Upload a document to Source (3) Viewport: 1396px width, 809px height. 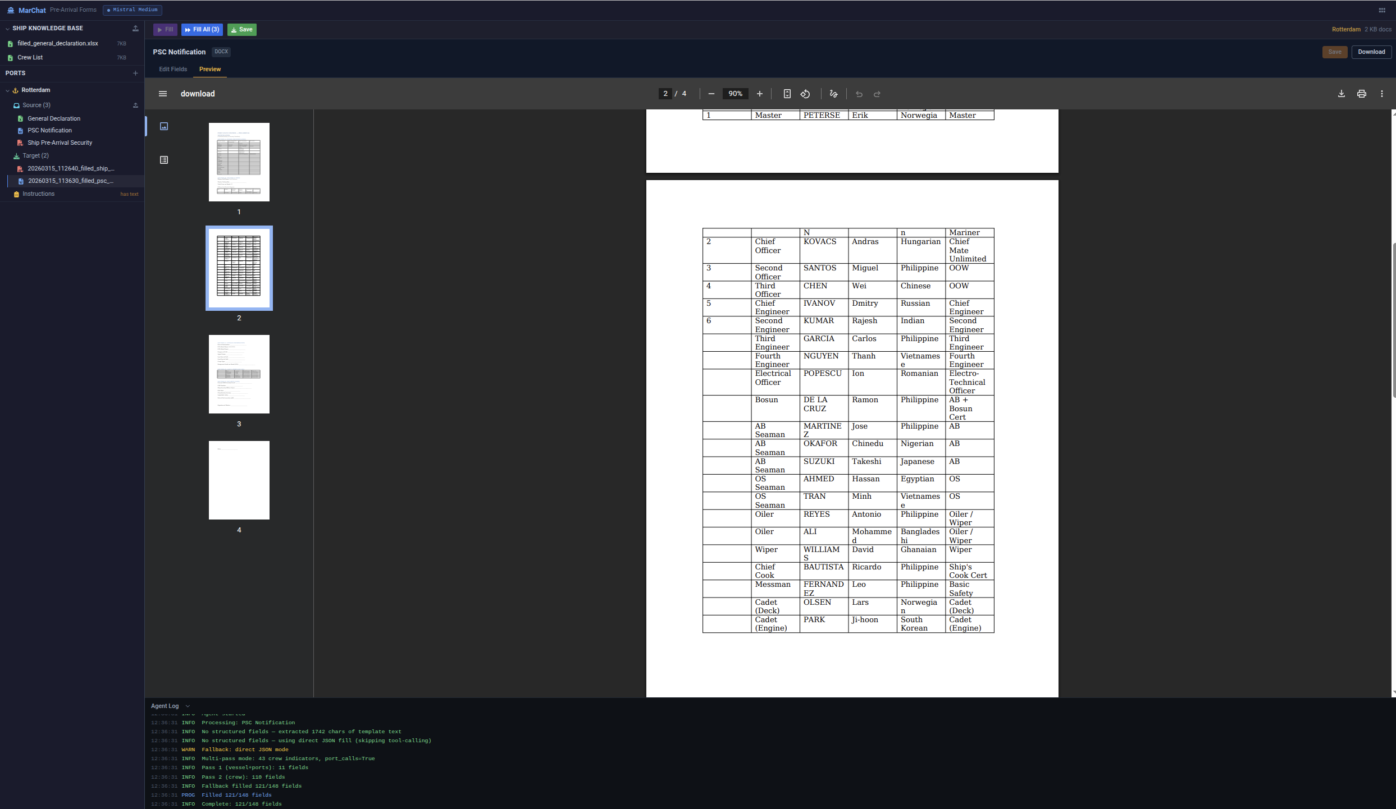(135, 105)
